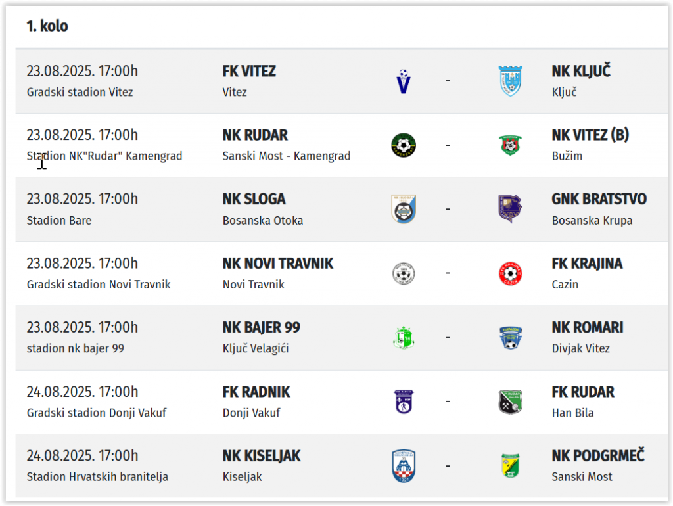Image resolution: width=673 pixels, height=506 pixels.
Task: Open the GNK BRATSTVO team link
Action: (x=599, y=199)
